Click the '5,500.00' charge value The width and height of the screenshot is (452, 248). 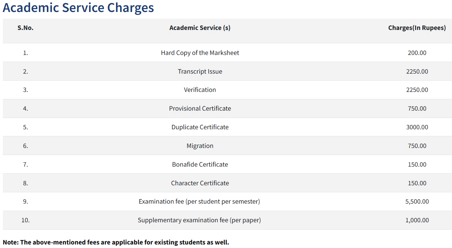417,201
